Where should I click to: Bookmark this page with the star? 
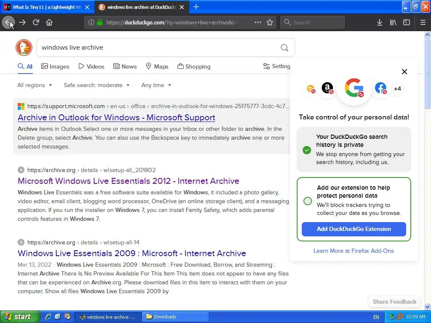[x=270, y=22]
